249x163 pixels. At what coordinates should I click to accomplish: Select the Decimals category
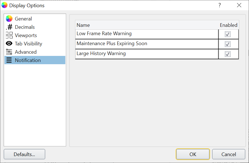[x=25, y=27]
